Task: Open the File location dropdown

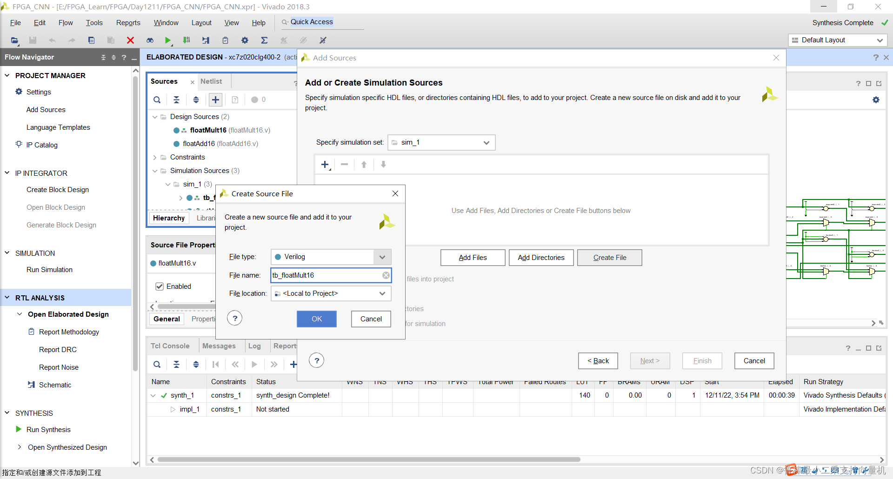Action: (382, 293)
